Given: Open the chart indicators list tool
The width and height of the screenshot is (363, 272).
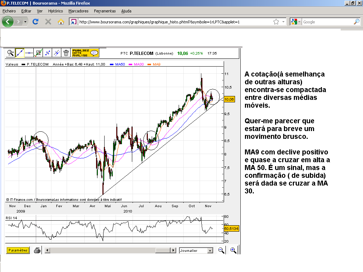Looking at the screenshot, I should pyautogui.click(x=38, y=53).
